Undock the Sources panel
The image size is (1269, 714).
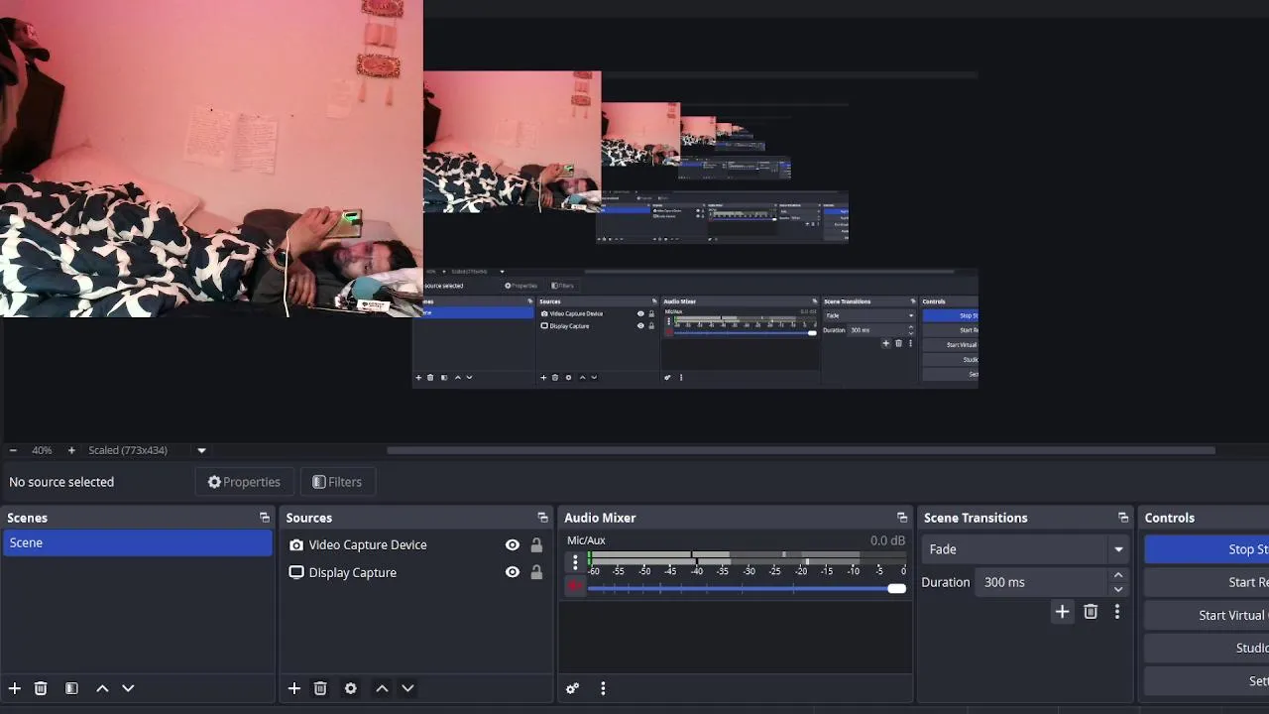point(542,518)
